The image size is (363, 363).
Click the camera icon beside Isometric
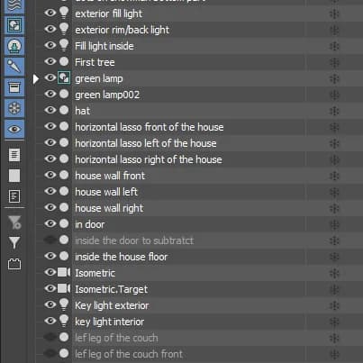(x=64, y=272)
